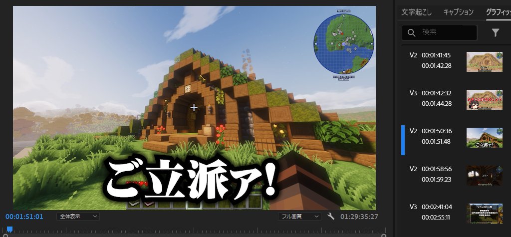Viewport: 511px width, 237px height.
Task: Open the フル画質 playback resolution dropdown
Action: click(x=299, y=216)
